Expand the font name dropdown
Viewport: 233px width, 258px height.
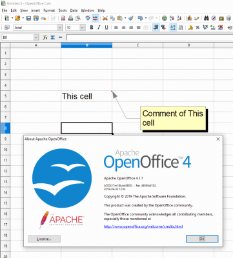tap(60, 28)
